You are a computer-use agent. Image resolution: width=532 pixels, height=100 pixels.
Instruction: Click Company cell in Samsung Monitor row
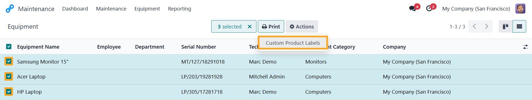[417, 62]
